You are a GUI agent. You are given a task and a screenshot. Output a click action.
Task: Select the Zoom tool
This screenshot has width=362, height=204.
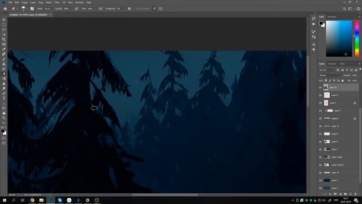(4, 118)
